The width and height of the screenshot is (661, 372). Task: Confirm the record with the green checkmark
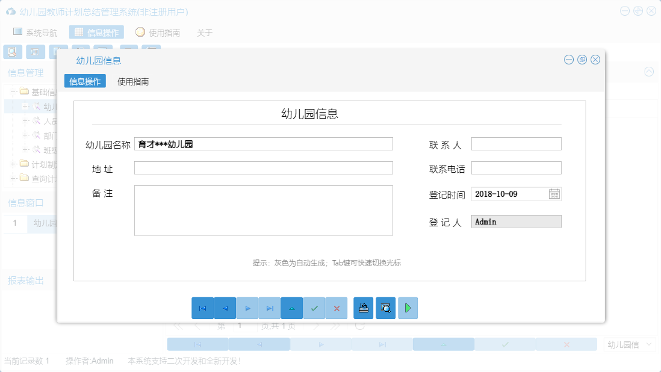click(314, 308)
